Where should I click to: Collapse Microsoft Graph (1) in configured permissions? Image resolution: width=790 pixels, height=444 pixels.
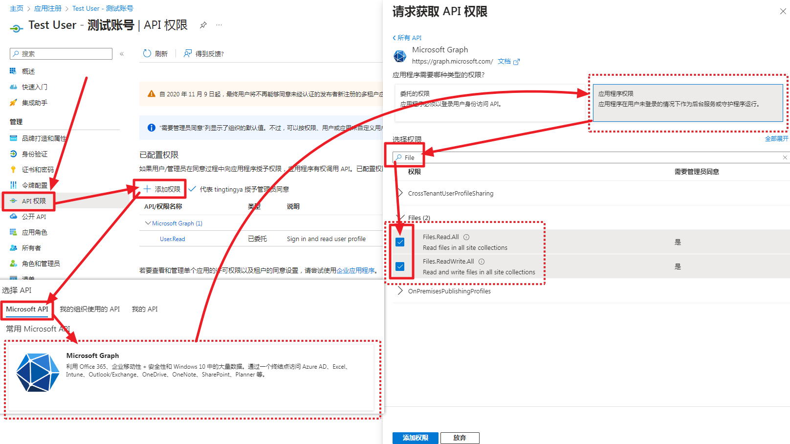148,223
